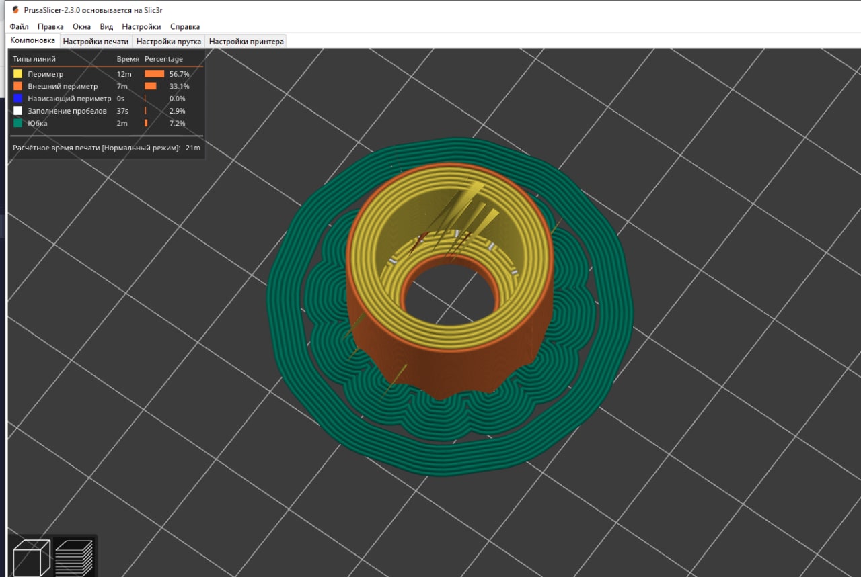Image resolution: width=861 pixels, height=577 pixels.
Task: Click the 12m time value
Action: (x=124, y=74)
